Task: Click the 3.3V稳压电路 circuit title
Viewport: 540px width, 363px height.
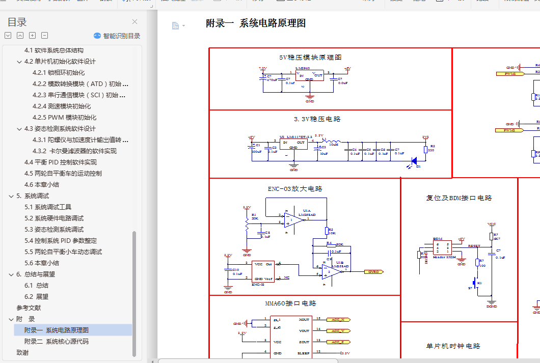Action: (x=317, y=119)
